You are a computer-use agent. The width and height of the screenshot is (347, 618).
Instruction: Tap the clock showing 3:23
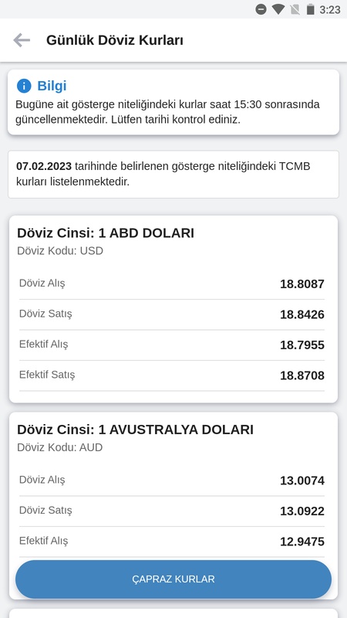(x=330, y=9)
